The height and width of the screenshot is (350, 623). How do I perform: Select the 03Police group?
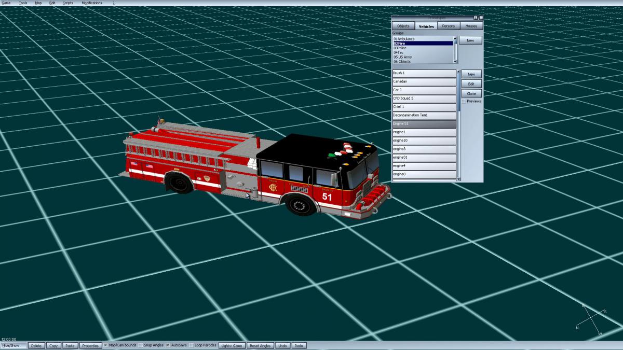point(423,48)
